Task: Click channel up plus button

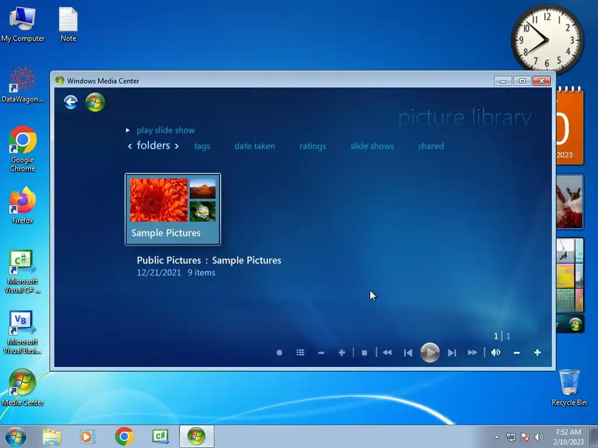Action: coord(342,353)
